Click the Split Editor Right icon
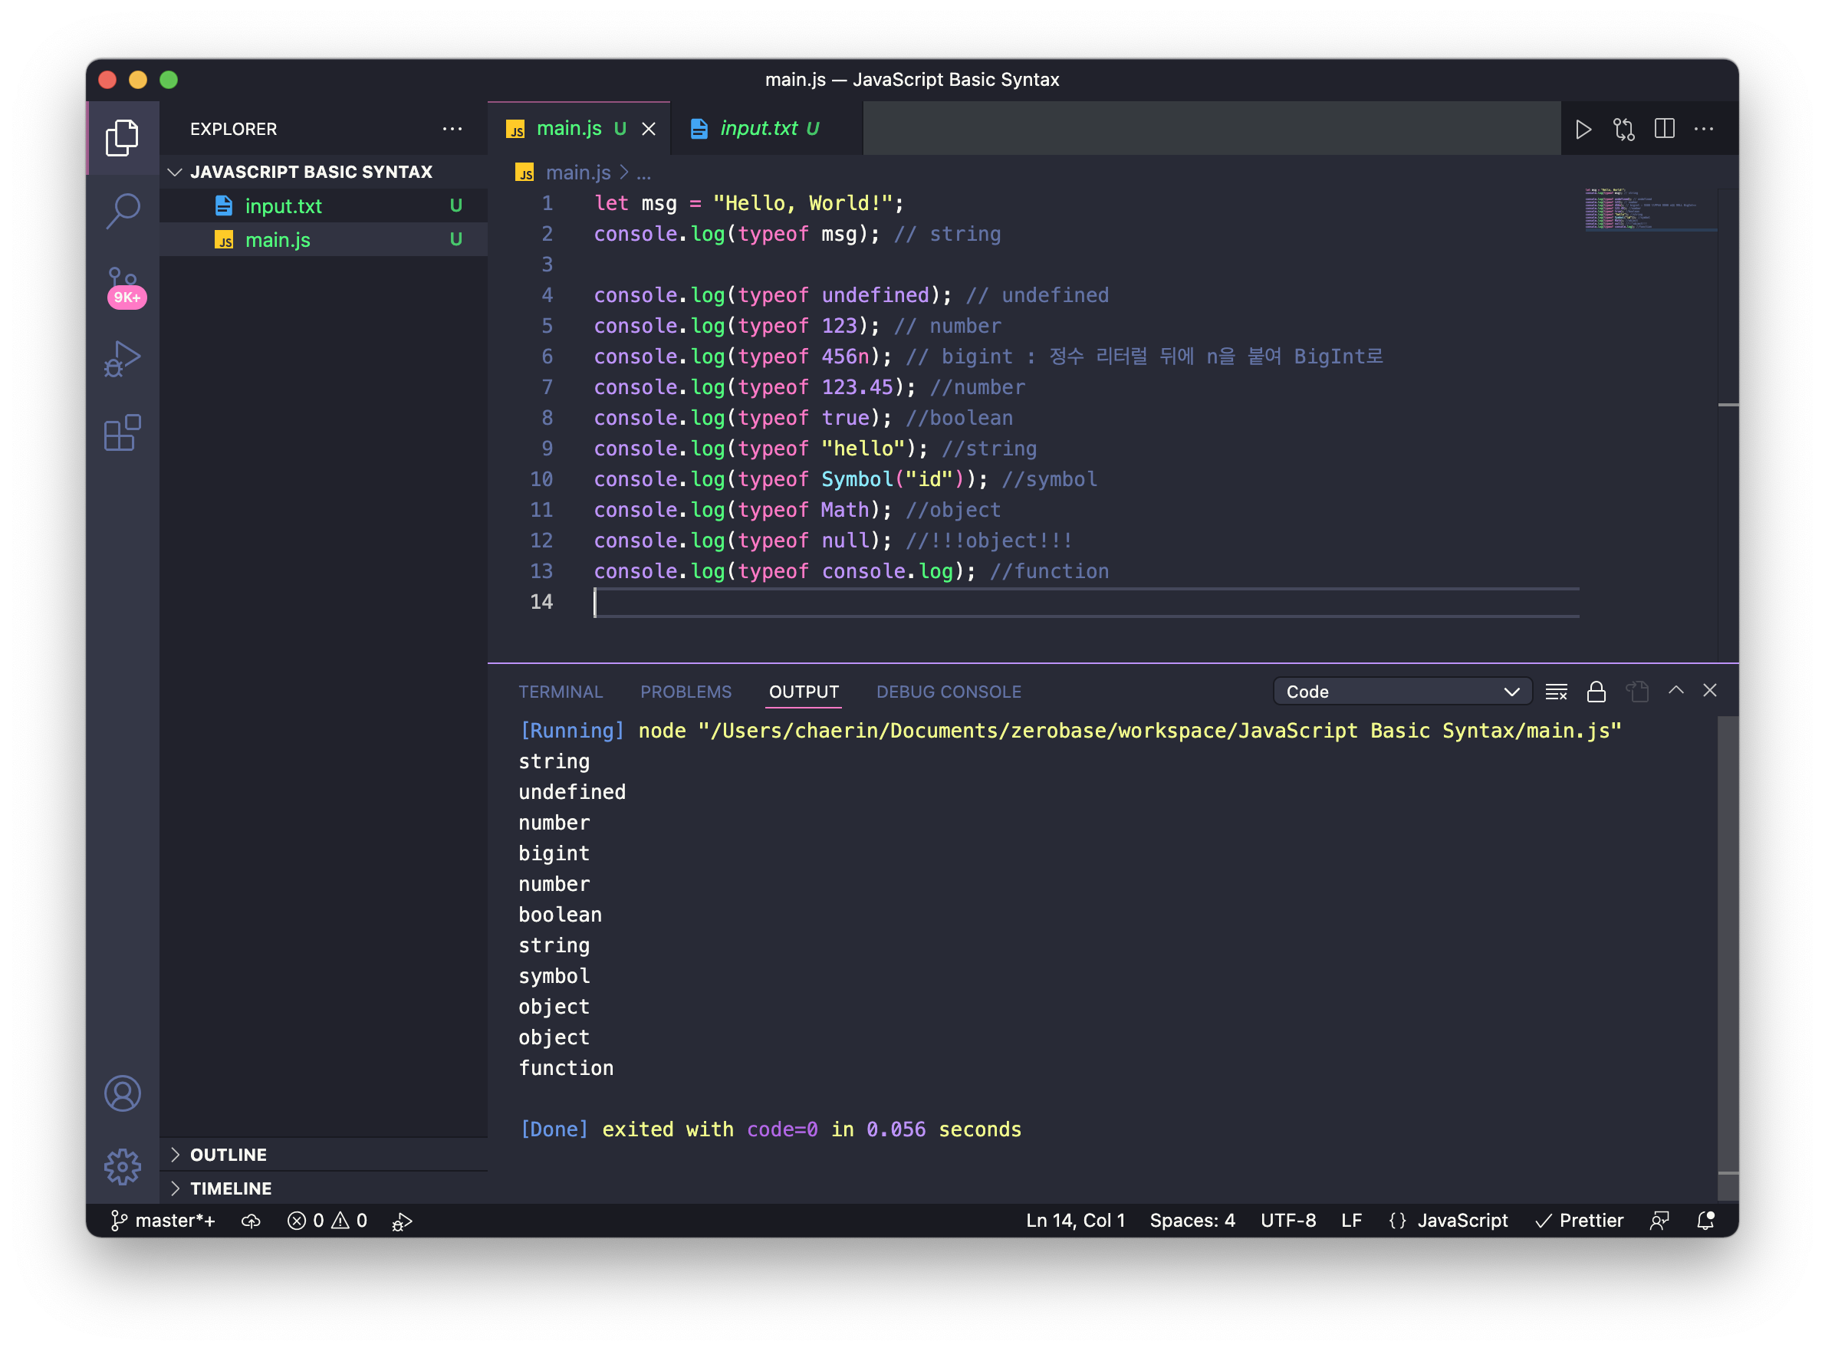The width and height of the screenshot is (1825, 1351). pyautogui.click(x=1664, y=130)
